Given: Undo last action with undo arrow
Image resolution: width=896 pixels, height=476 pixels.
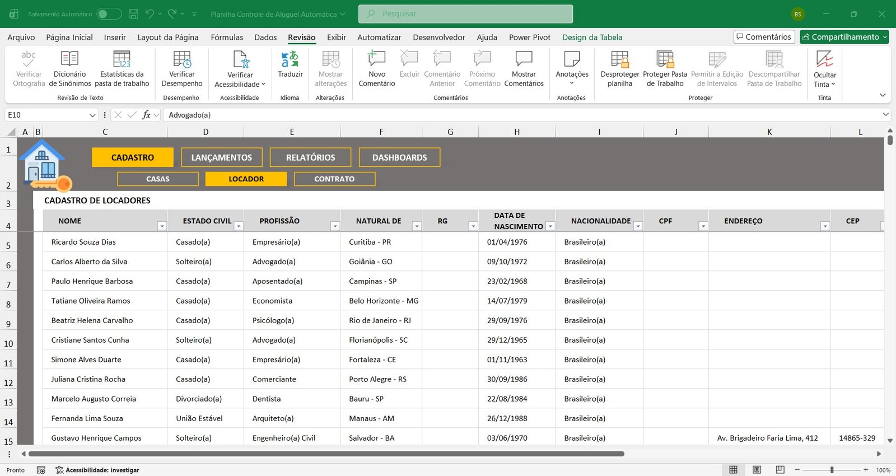Looking at the screenshot, I should coord(150,13).
